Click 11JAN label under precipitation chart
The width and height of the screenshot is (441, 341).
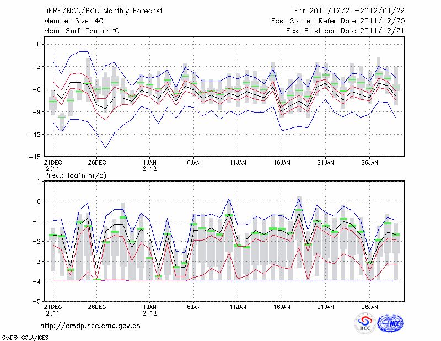click(x=238, y=306)
